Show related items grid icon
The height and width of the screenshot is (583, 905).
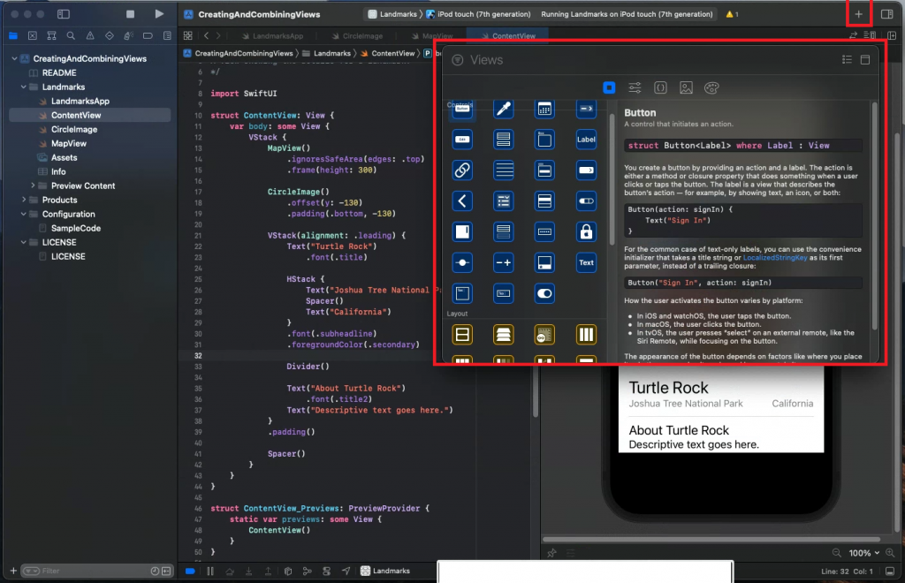coord(187,35)
